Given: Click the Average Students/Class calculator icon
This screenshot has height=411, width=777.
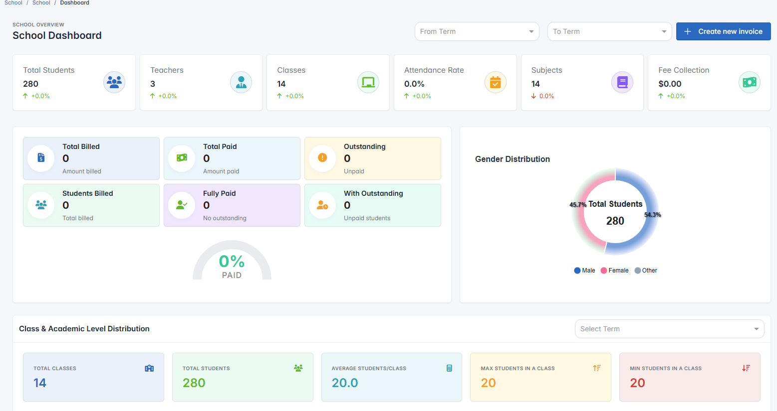Looking at the screenshot, I should tap(449, 368).
